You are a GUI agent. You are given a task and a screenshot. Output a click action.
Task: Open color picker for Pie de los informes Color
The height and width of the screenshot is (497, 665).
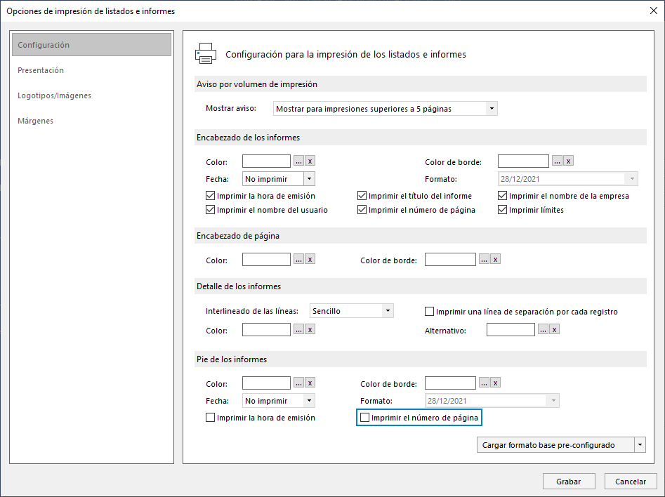pyautogui.click(x=298, y=383)
